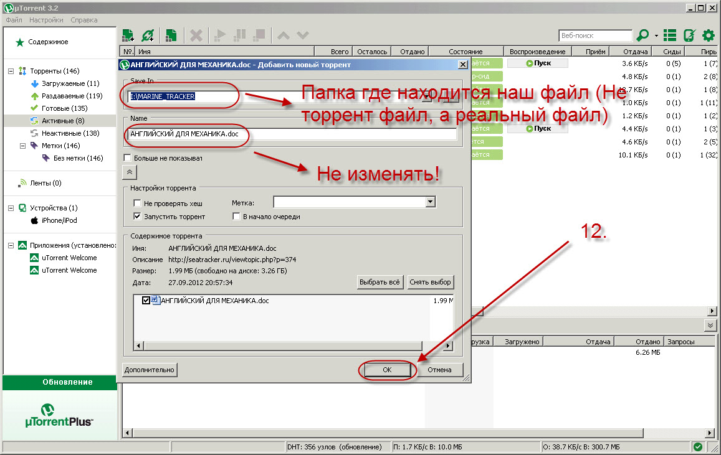Open the Preferences gear icon

click(x=708, y=35)
